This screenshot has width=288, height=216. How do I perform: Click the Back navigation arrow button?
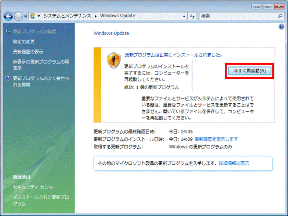8,16
